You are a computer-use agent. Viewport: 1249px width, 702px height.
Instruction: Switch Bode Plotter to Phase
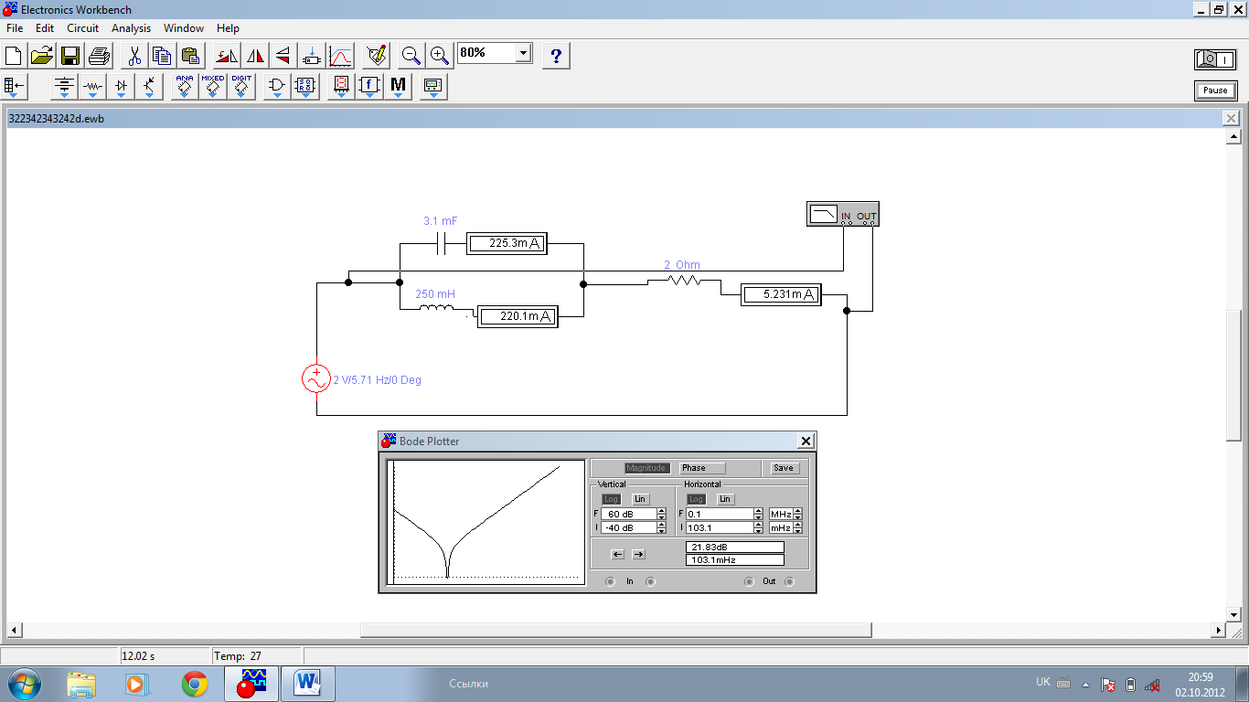[x=702, y=468]
